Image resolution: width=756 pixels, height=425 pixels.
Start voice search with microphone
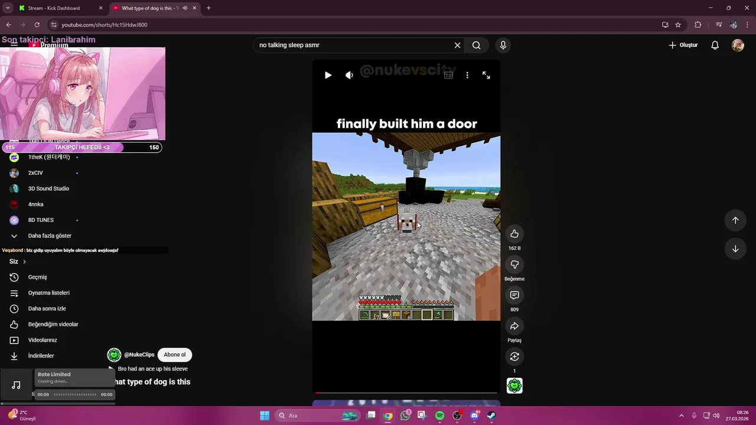tap(503, 45)
